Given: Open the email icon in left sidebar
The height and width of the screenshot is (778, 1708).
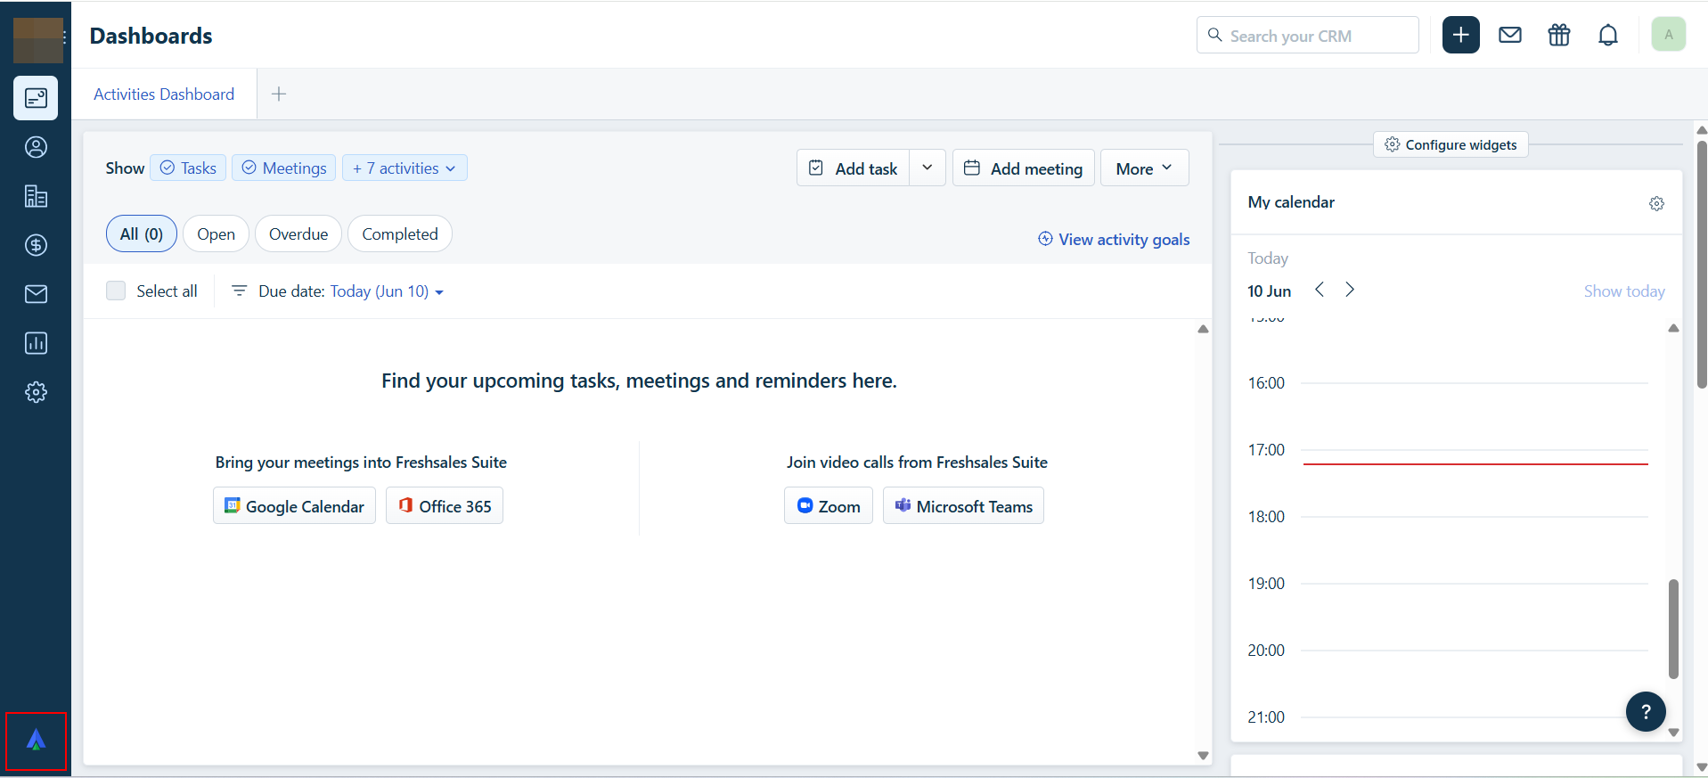Looking at the screenshot, I should point(36,294).
